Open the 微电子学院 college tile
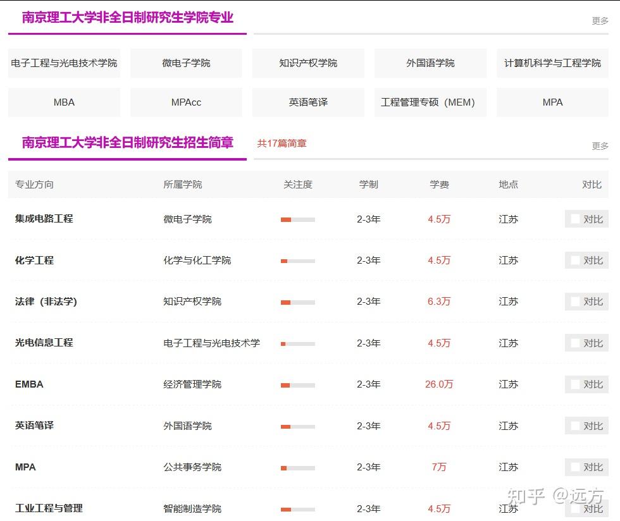620x521 pixels. [x=186, y=63]
